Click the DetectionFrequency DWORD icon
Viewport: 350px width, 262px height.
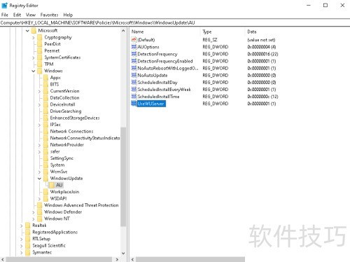[134, 54]
